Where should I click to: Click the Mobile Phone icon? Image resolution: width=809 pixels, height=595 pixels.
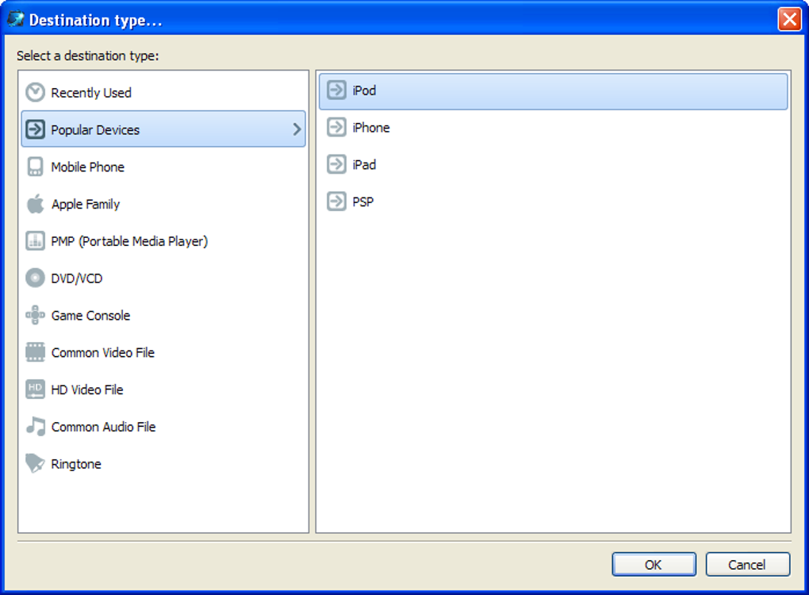(x=35, y=167)
